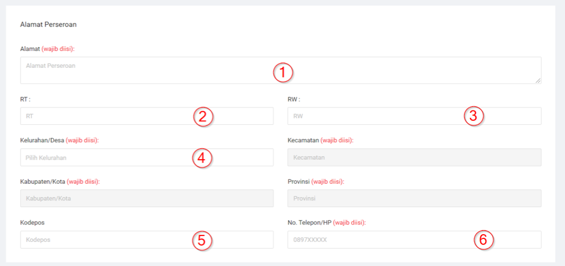Click the "Kodepos" field label
The width and height of the screenshot is (565, 266).
click(x=32, y=223)
